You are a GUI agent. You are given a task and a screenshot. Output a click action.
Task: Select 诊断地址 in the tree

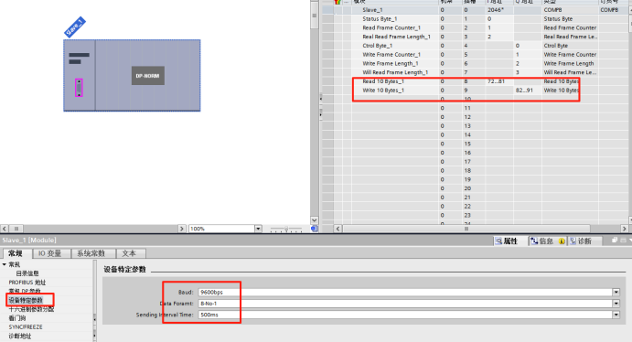pos(20,336)
